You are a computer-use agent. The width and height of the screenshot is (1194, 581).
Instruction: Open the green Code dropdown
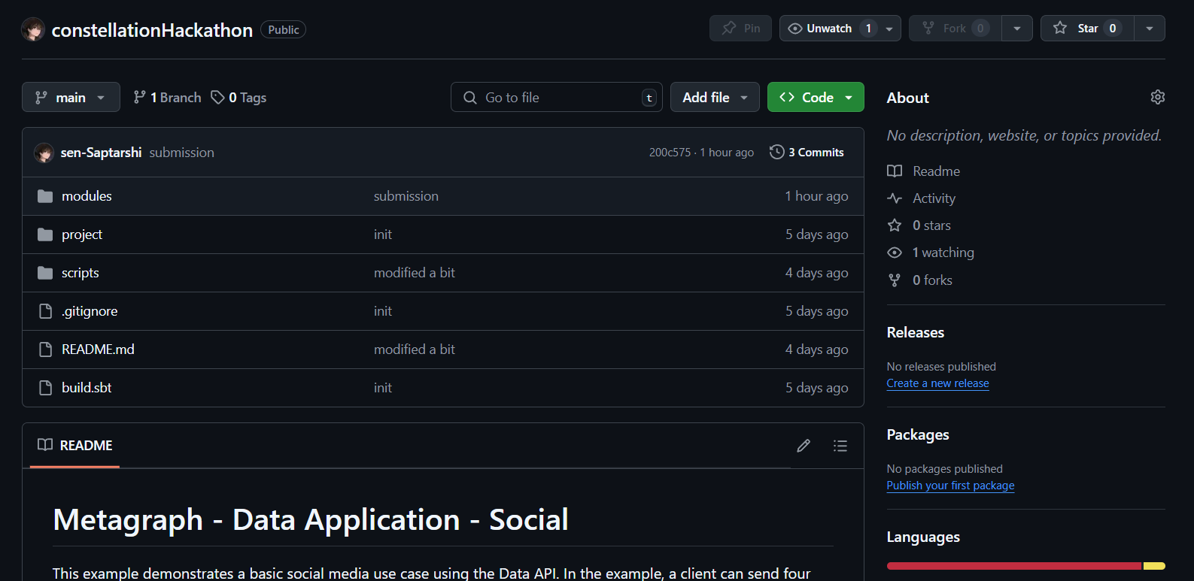(816, 97)
